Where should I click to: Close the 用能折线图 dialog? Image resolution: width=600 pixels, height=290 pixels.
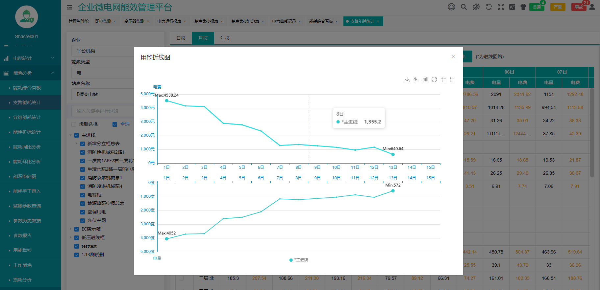[x=454, y=56]
